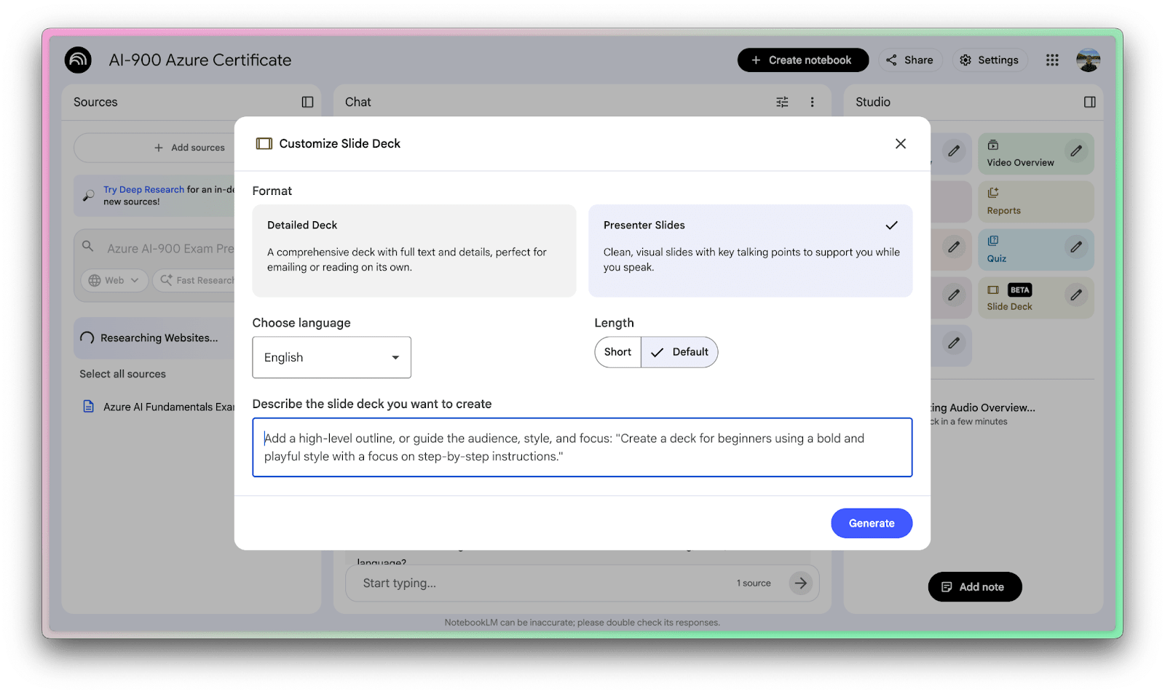Viewport: 1165px width, 694px height.
Task: Click the Select all sources label
Action: pos(122,374)
